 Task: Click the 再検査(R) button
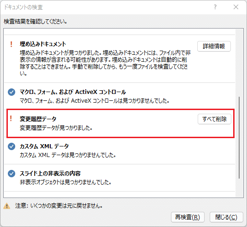click(188, 217)
